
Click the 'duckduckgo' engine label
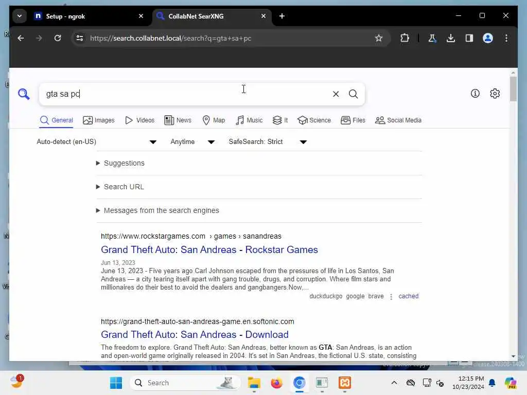point(326,296)
